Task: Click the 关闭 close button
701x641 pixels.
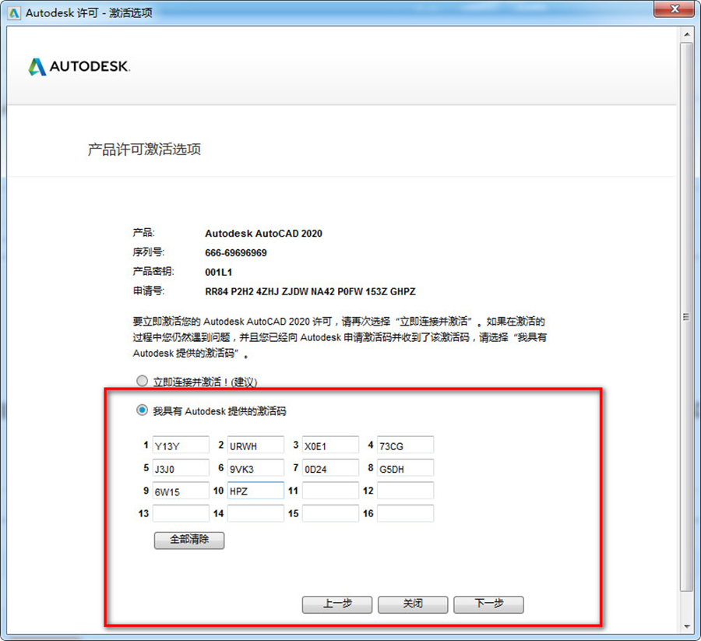Action: (x=413, y=604)
